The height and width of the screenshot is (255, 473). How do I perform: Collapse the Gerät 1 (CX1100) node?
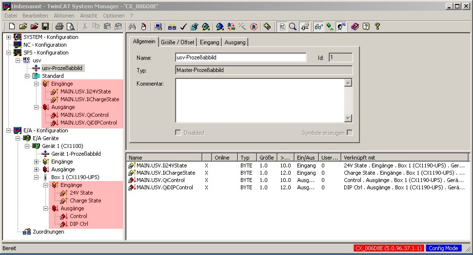(x=27, y=146)
